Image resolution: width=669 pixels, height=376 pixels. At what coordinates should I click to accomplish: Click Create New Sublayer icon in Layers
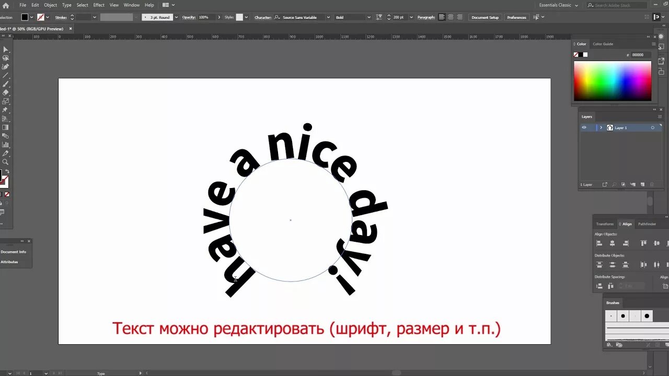pyautogui.click(x=632, y=184)
